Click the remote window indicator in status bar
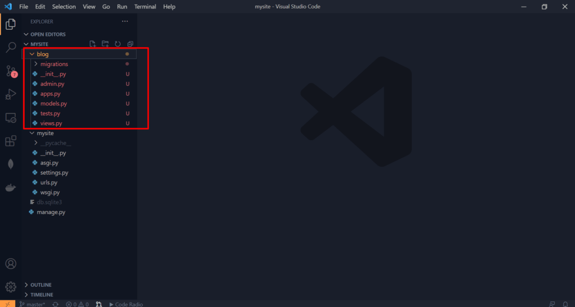The height and width of the screenshot is (307, 575). click(x=8, y=304)
